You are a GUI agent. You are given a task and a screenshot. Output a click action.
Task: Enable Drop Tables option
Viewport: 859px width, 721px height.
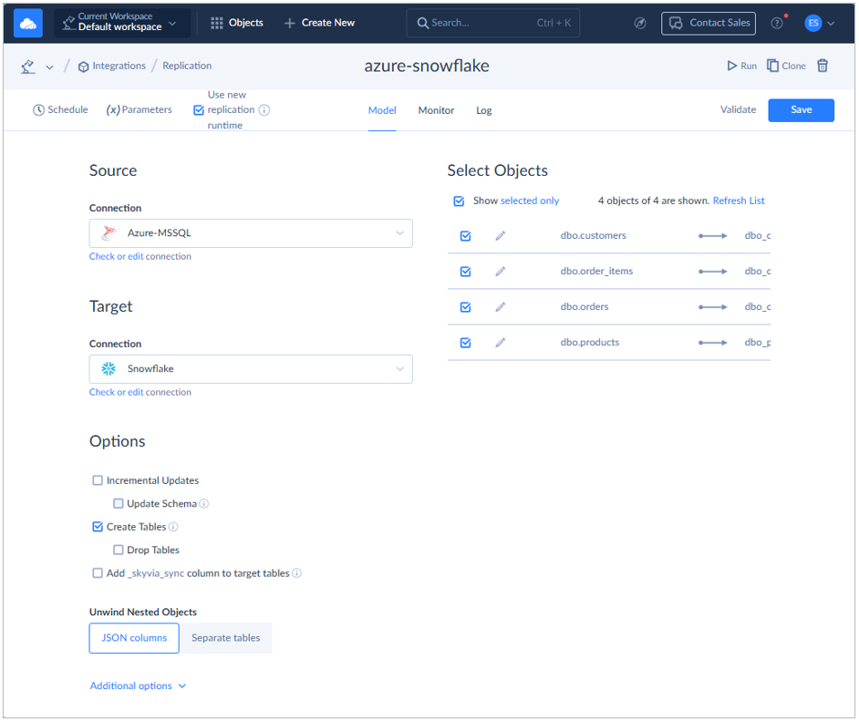click(x=119, y=550)
